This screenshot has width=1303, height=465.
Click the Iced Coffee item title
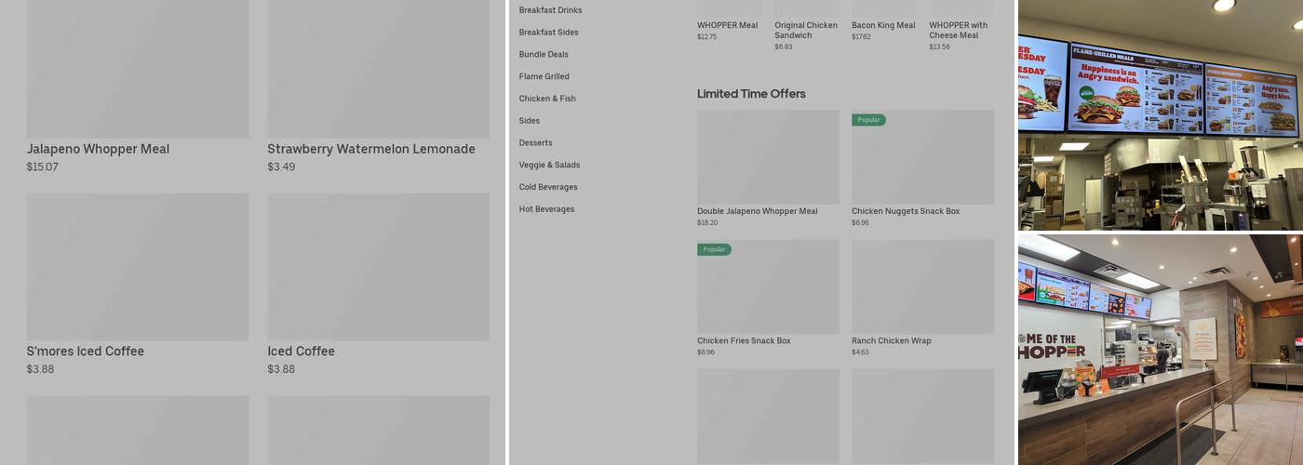coord(301,352)
